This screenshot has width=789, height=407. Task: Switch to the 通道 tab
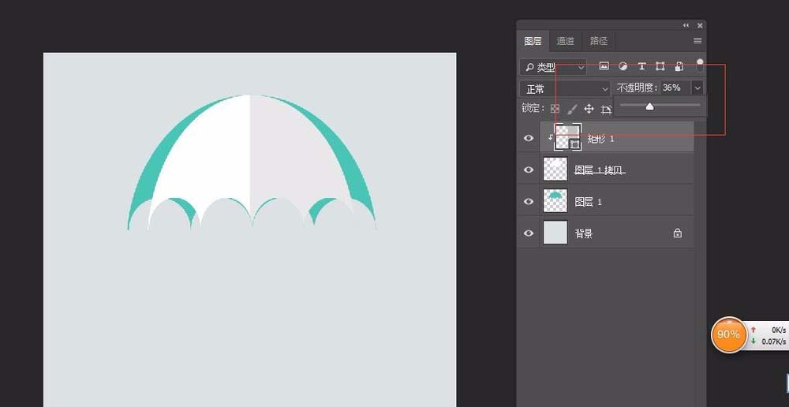click(565, 41)
